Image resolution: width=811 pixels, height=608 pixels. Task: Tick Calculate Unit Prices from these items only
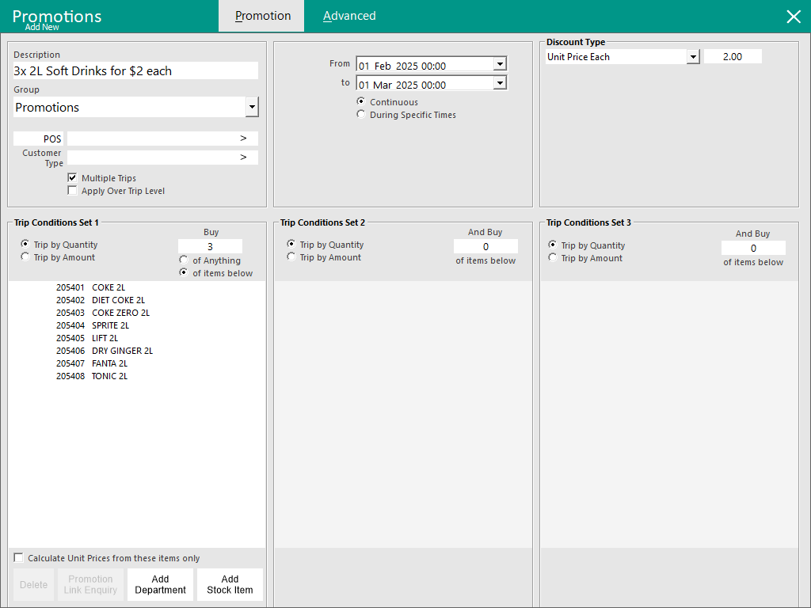tap(19, 558)
